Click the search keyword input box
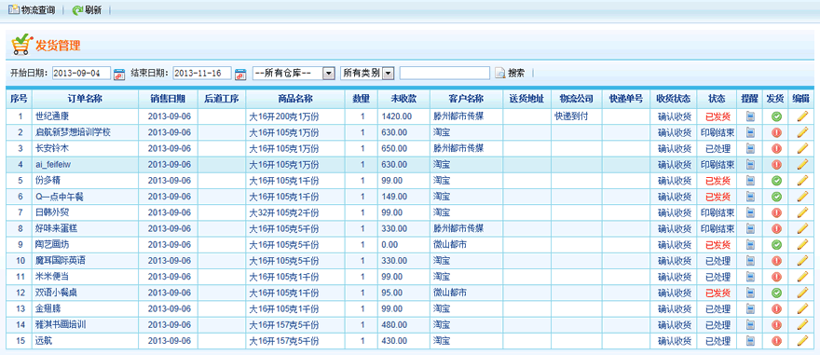 (444, 74)
